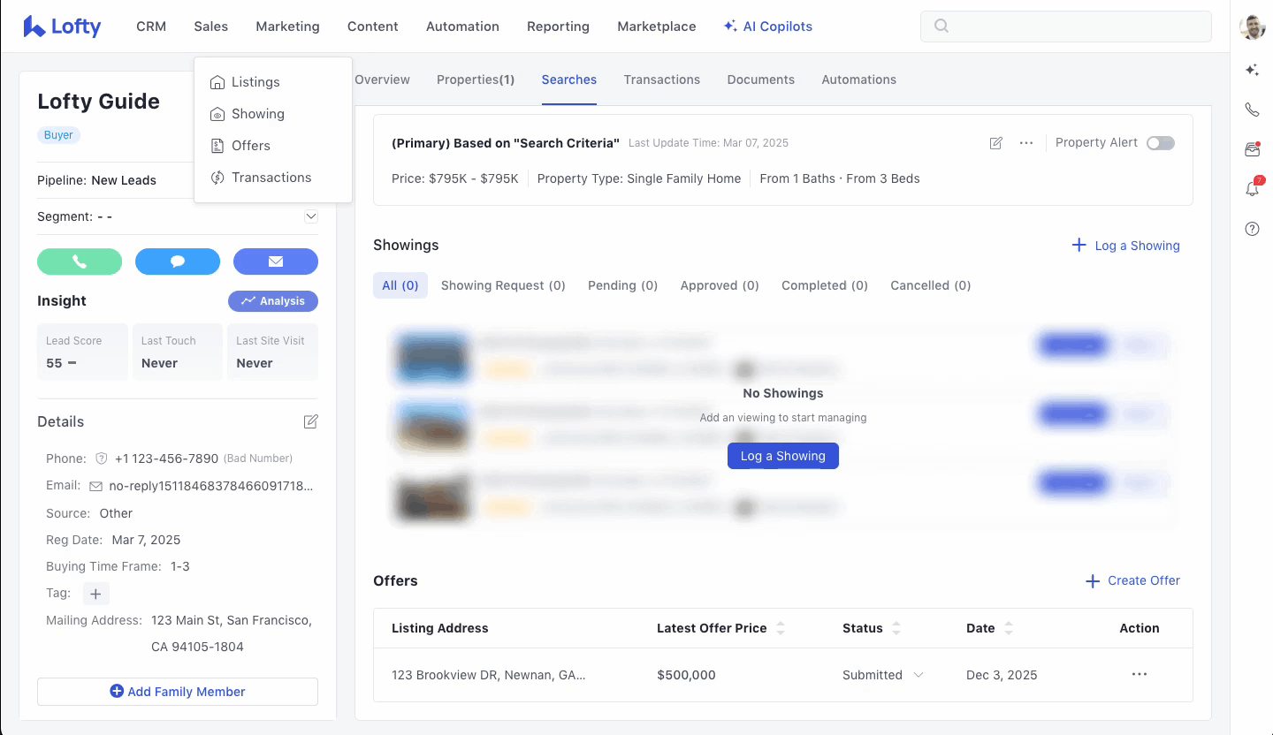Expand the Segment dropdown
Screen dimensions: 1273x735
(x=310, y=216)
